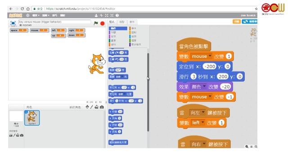Upload a sprite from file icon
The height and width of the screenshot is (162, 288).
[96, 107]
